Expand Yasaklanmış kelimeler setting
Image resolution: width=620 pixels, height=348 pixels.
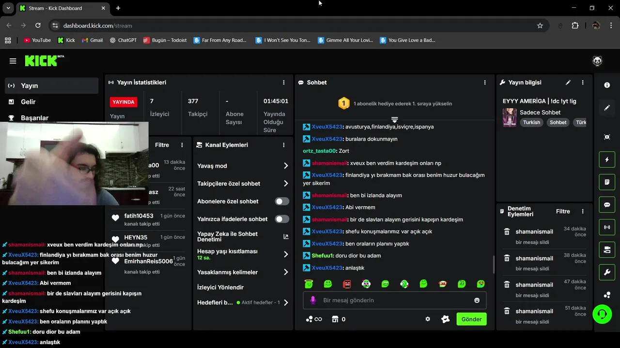(x=286, y=272)
